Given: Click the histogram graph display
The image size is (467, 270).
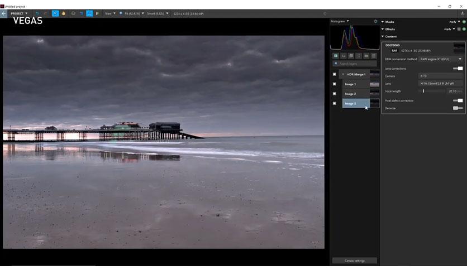Looking at the screenshot, I should pyautogui.click(x=354, y=37).
